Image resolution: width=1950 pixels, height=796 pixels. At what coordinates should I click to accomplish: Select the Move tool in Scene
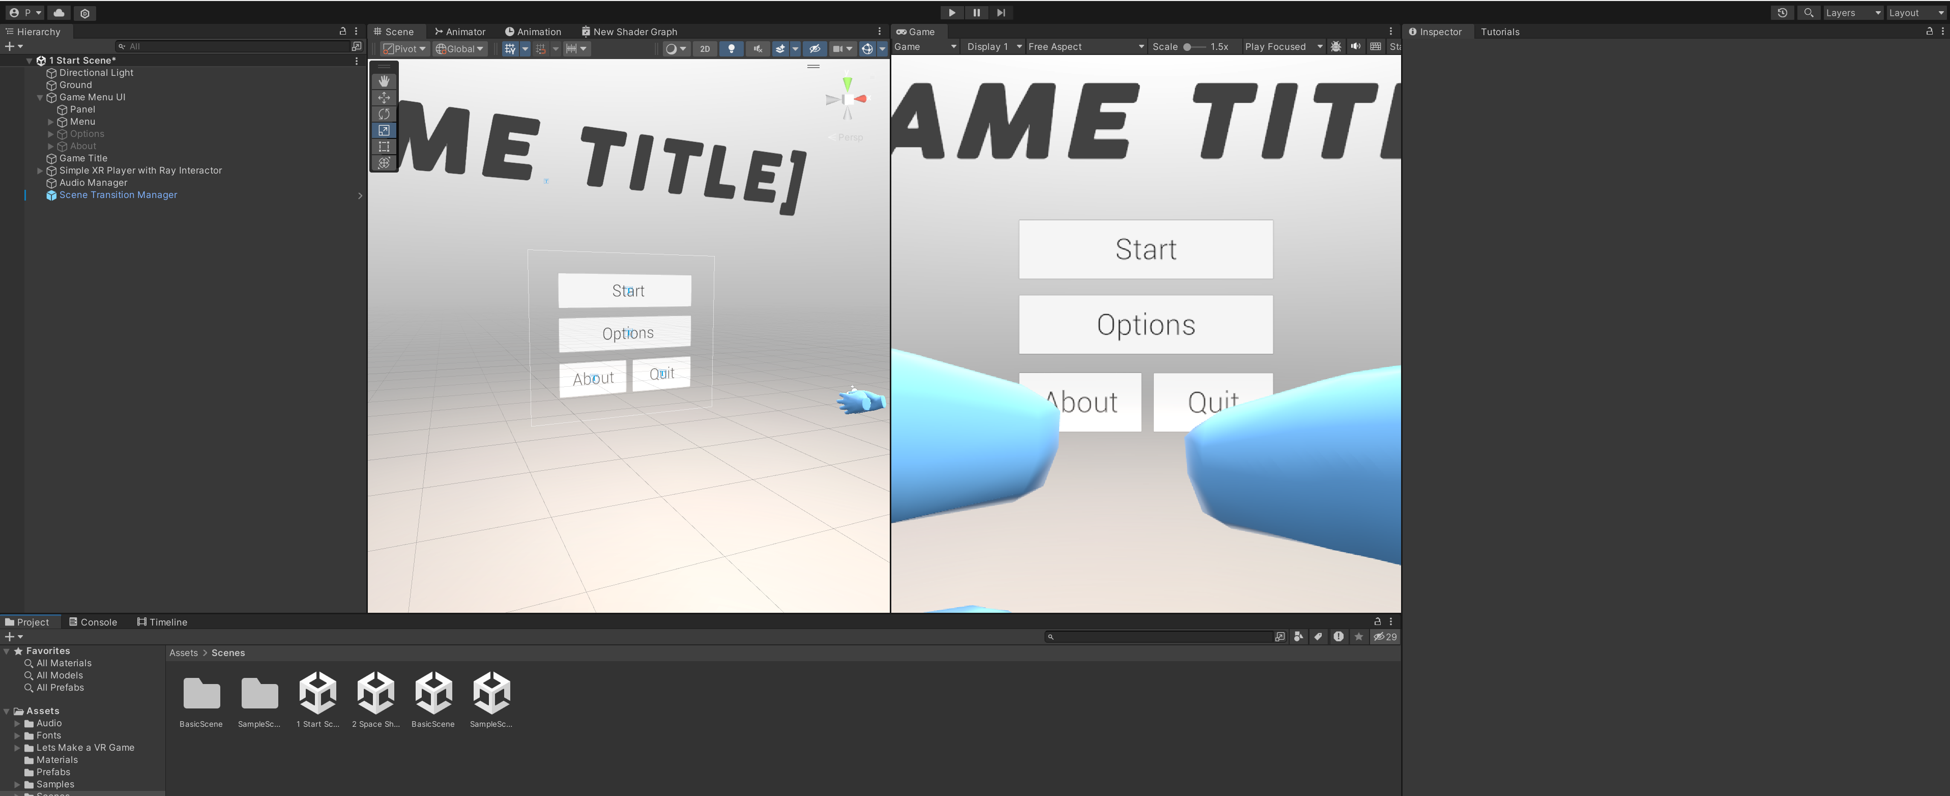click(x=384, y=98)
